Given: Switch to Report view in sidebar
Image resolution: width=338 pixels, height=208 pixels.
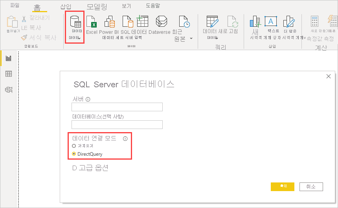Looking at the screenshot, I should [9, 58].
